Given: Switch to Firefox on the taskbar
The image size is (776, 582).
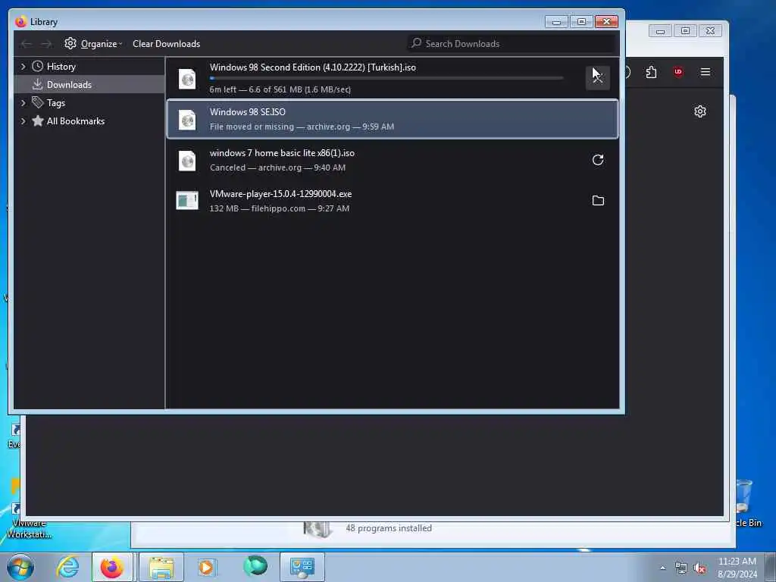Looking at the screenshot, I should [x=112, y=567].
